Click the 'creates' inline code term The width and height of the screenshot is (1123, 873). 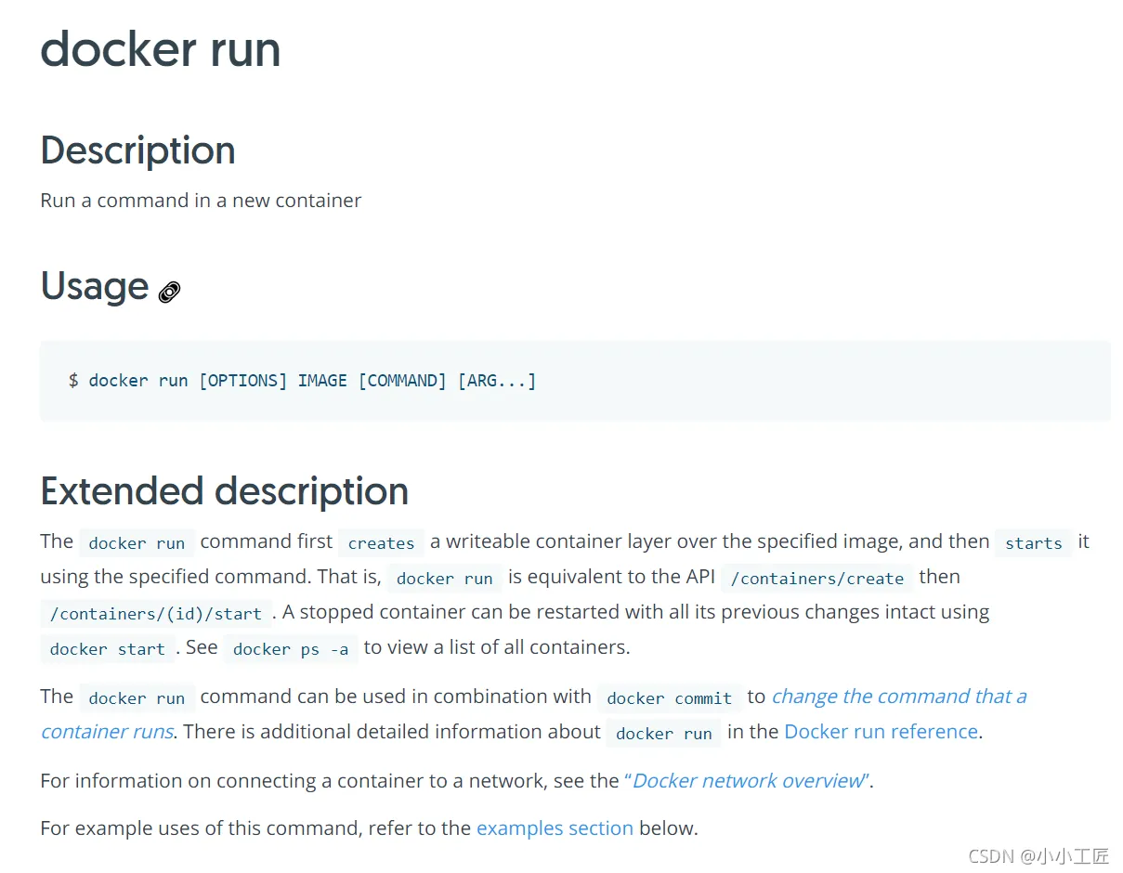pyautogui.click(x=381, y=543)
